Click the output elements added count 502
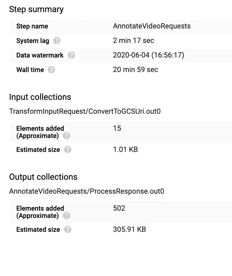Screen dimensions: 232x276 click(x=119, y=208)
